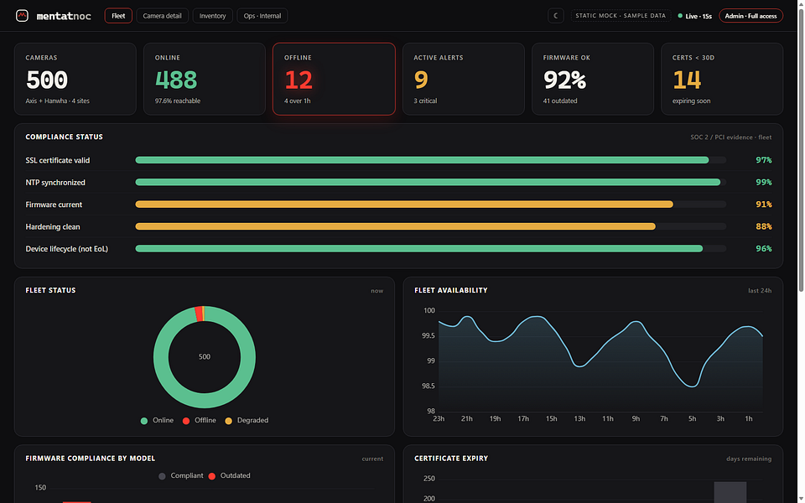Screen dimensions: 805x503
Task: Click Firmware Compliance By Model heading
Action: (x=91, y=459)
